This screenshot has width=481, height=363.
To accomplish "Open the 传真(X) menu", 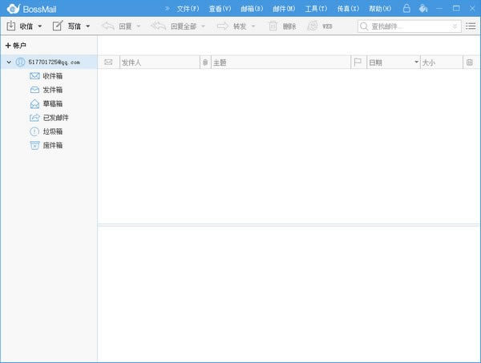I will (348, 9).
